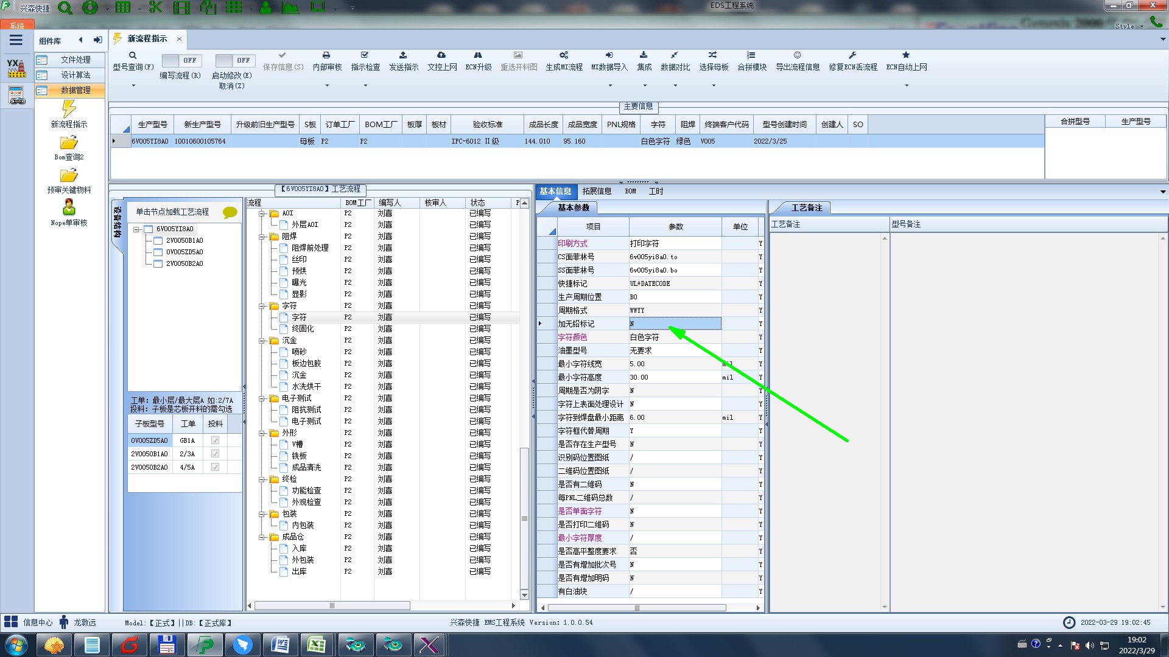
Task: Click the green search icon in title bar
Action: 65,8
